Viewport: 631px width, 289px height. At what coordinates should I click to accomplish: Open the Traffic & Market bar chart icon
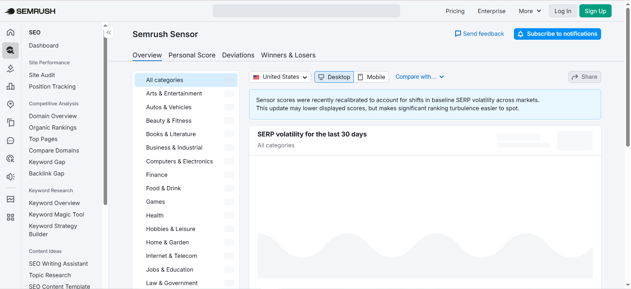(x=11, y=87)
